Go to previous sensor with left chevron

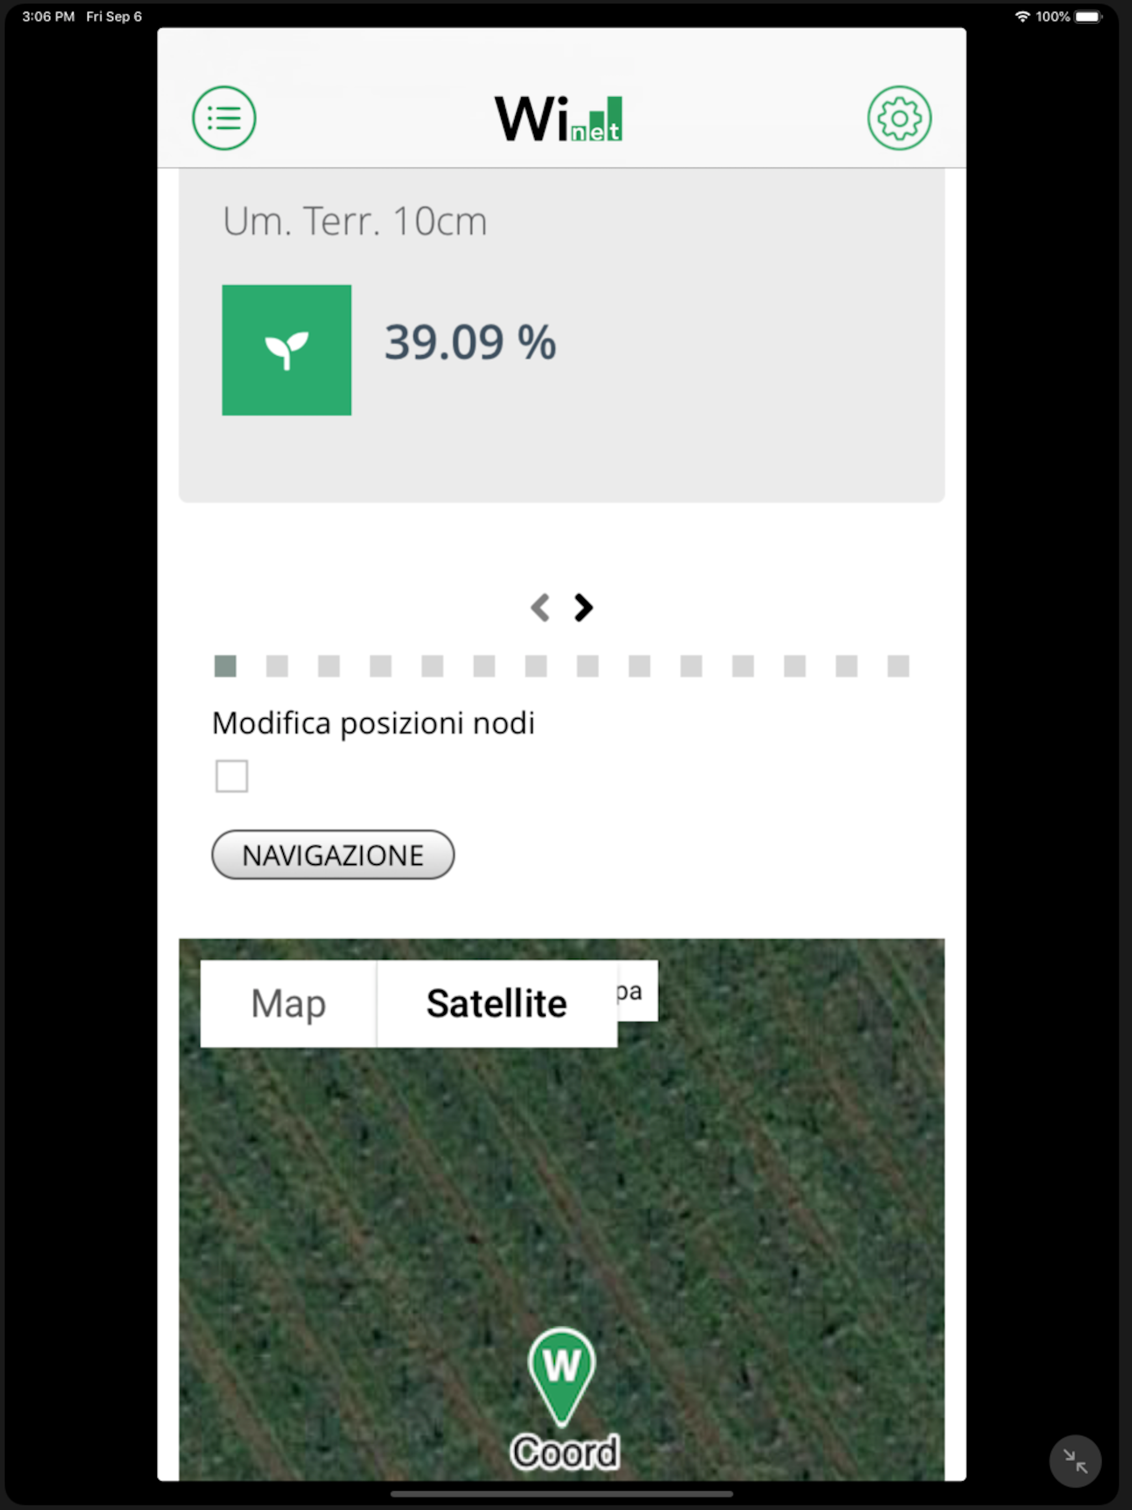[540, 607]
